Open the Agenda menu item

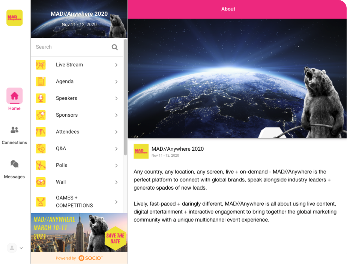point(77,82)
